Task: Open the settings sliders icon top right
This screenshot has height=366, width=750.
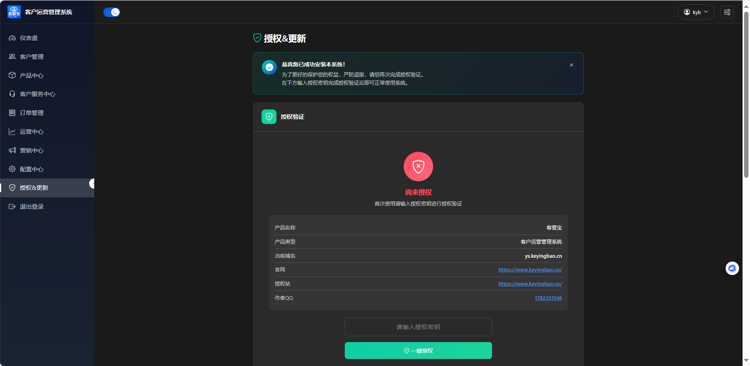Action: (x=727, y=12)
